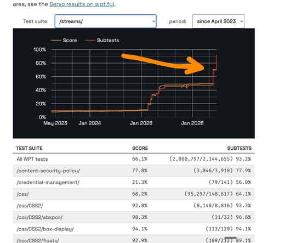Click subtests value (95,297/148,617) 64.1%

point(218,194)
